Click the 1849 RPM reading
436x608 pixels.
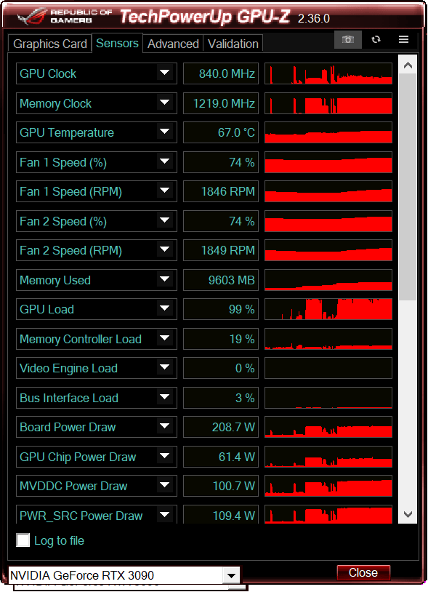pos(221,250)
